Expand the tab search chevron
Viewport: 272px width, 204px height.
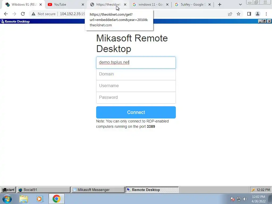tap(240, 5)
